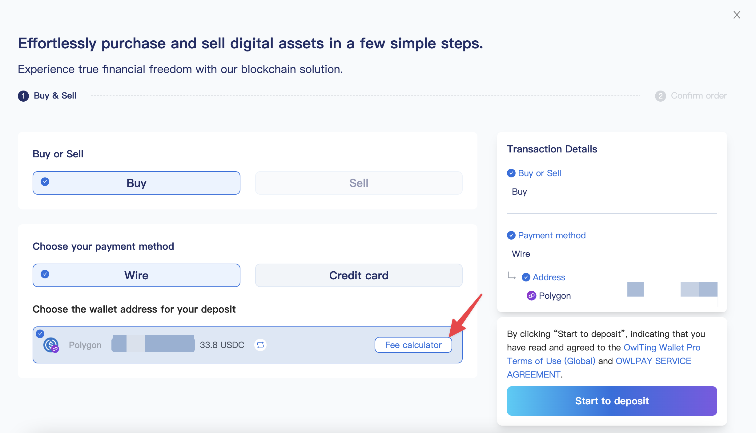
Task: Click the step 1 circle icon
Action: coord(23,96)
